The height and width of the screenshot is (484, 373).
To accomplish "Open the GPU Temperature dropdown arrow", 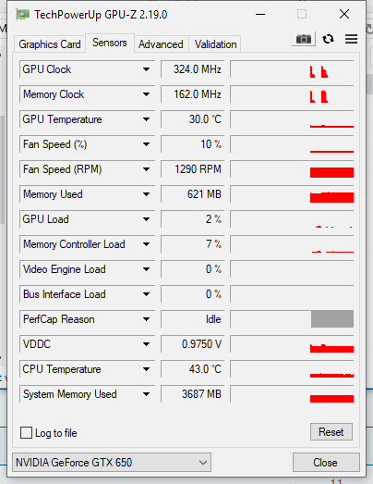I will (146, 119).
